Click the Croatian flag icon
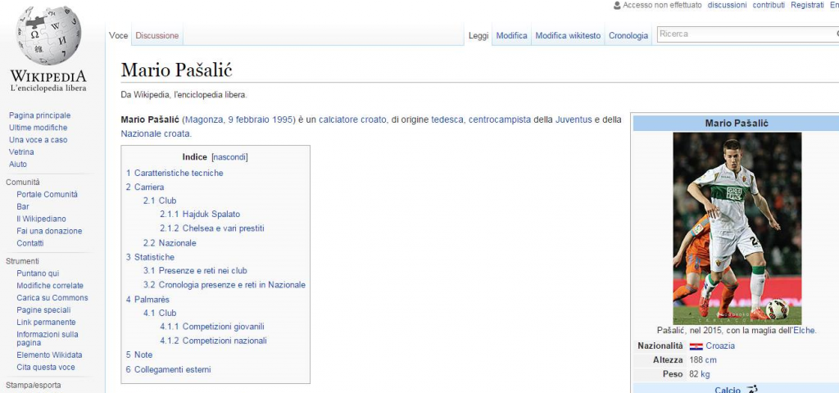The image size is (839, 393). (x=696, y=346)
